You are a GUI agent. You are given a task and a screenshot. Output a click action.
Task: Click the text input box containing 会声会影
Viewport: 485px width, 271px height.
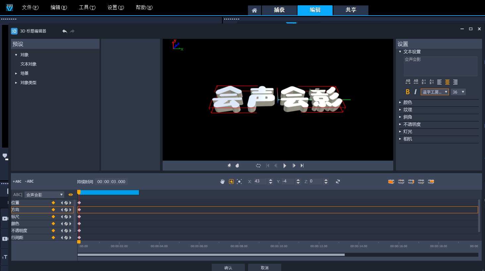440,66
